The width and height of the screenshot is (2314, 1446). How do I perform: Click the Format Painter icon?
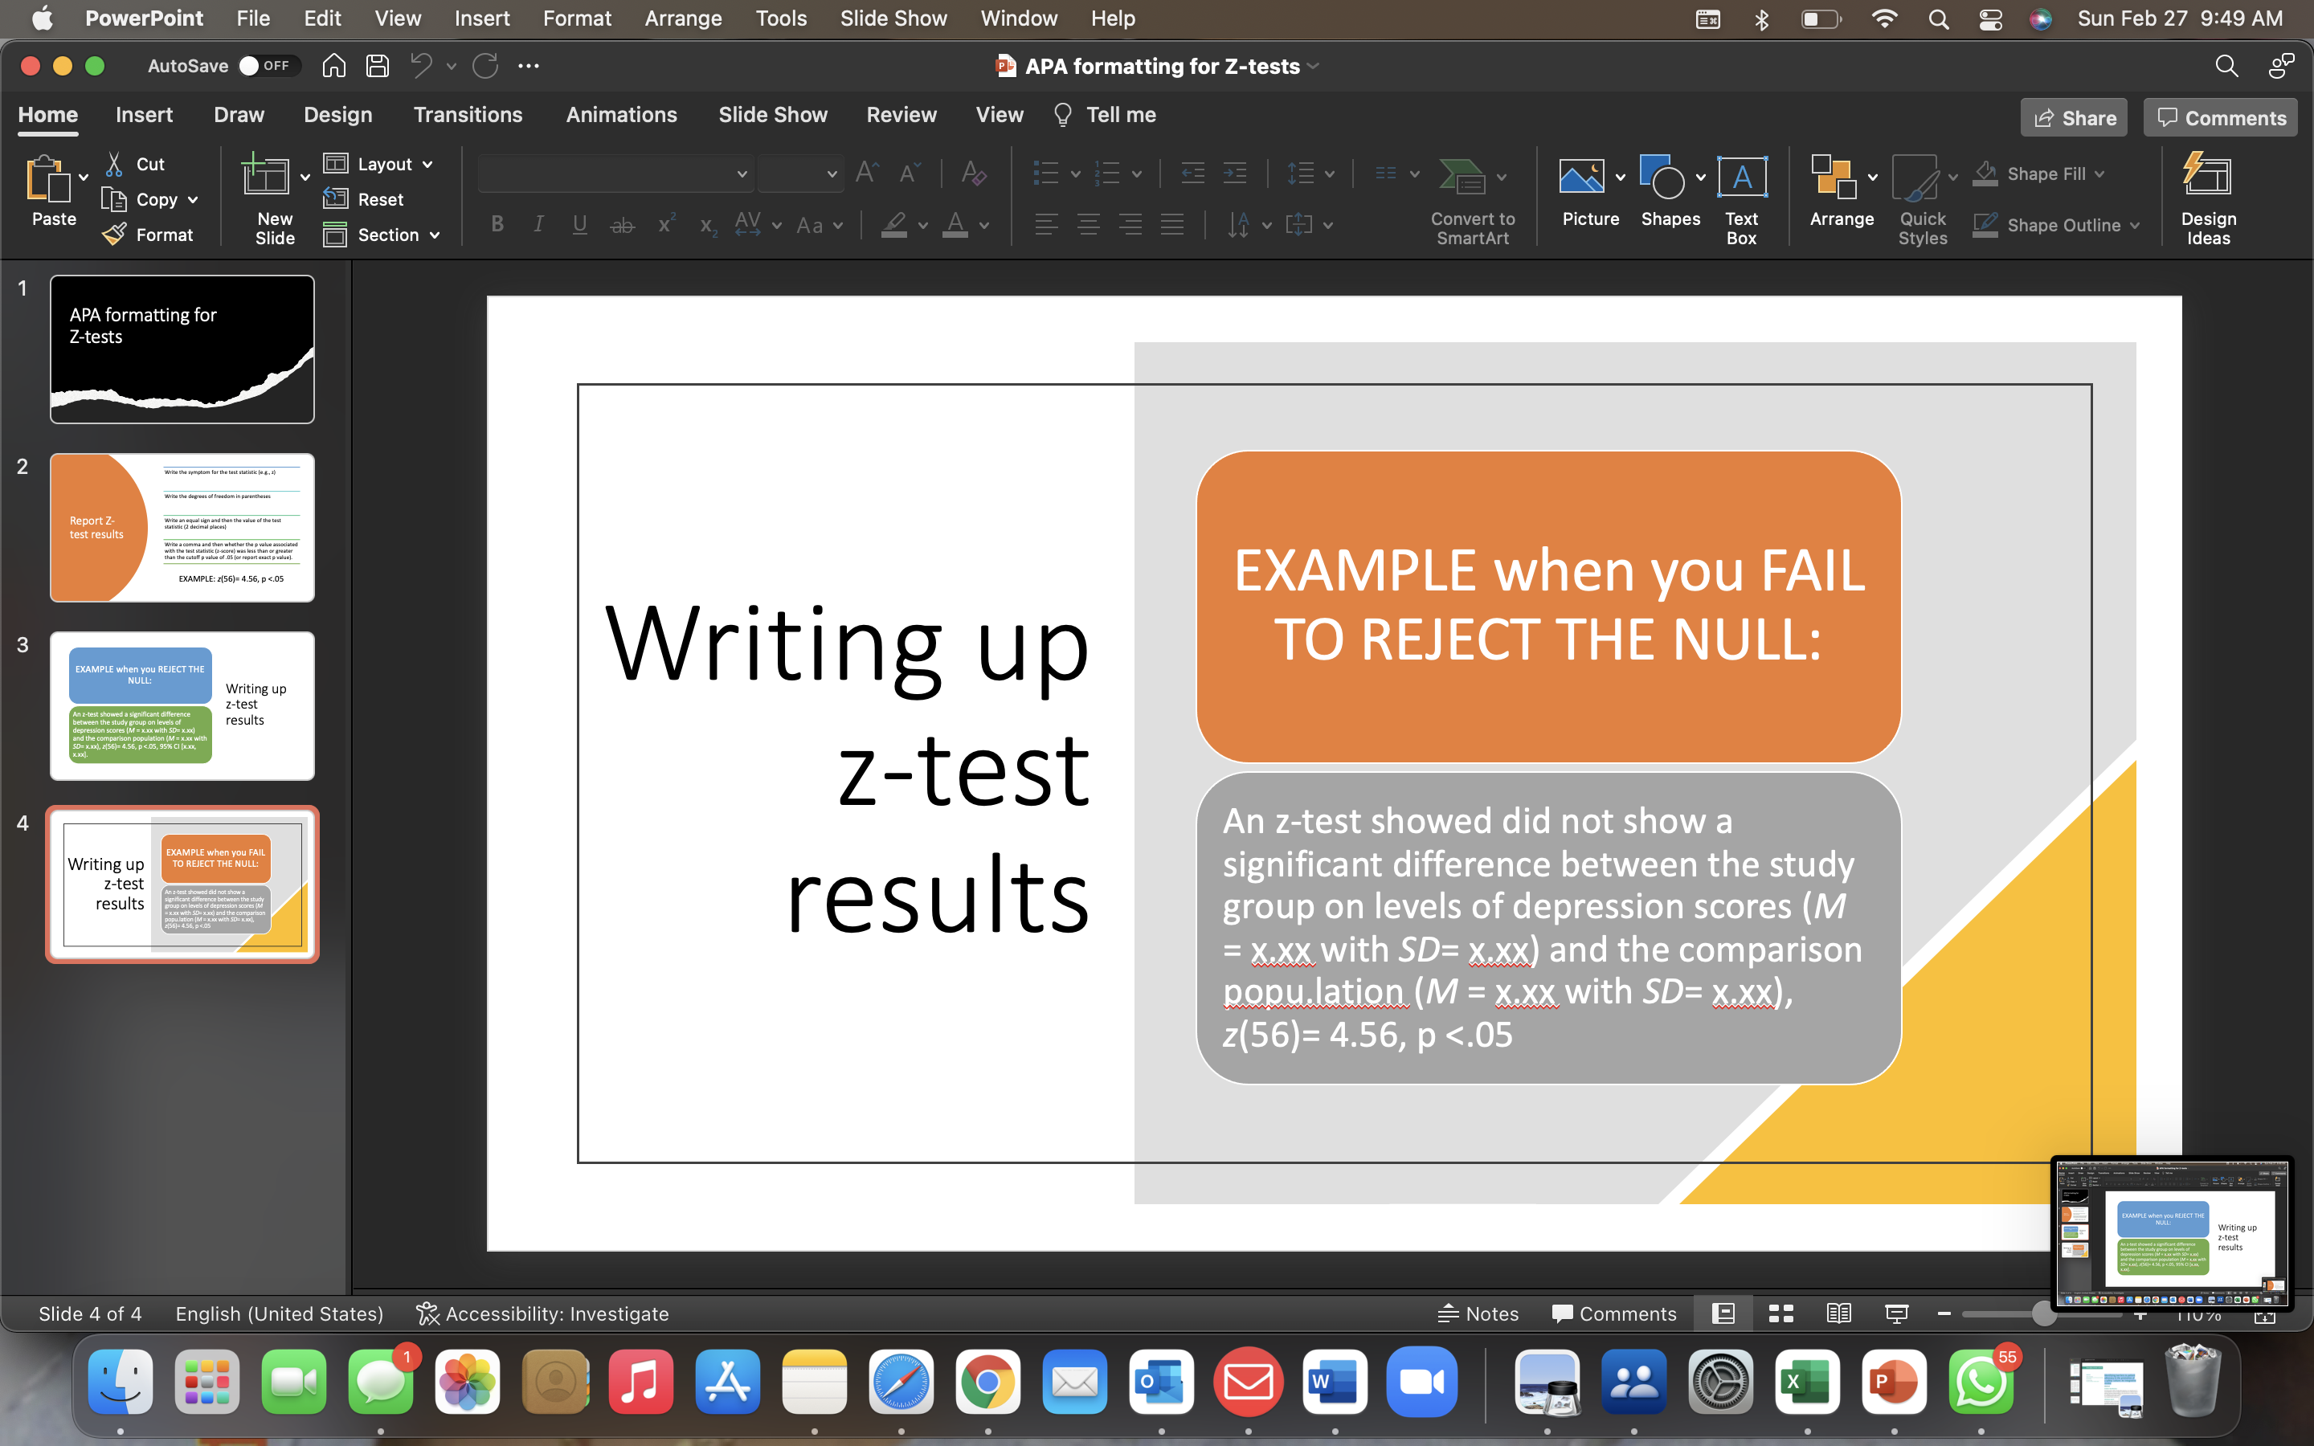click(x=114, y=235)
